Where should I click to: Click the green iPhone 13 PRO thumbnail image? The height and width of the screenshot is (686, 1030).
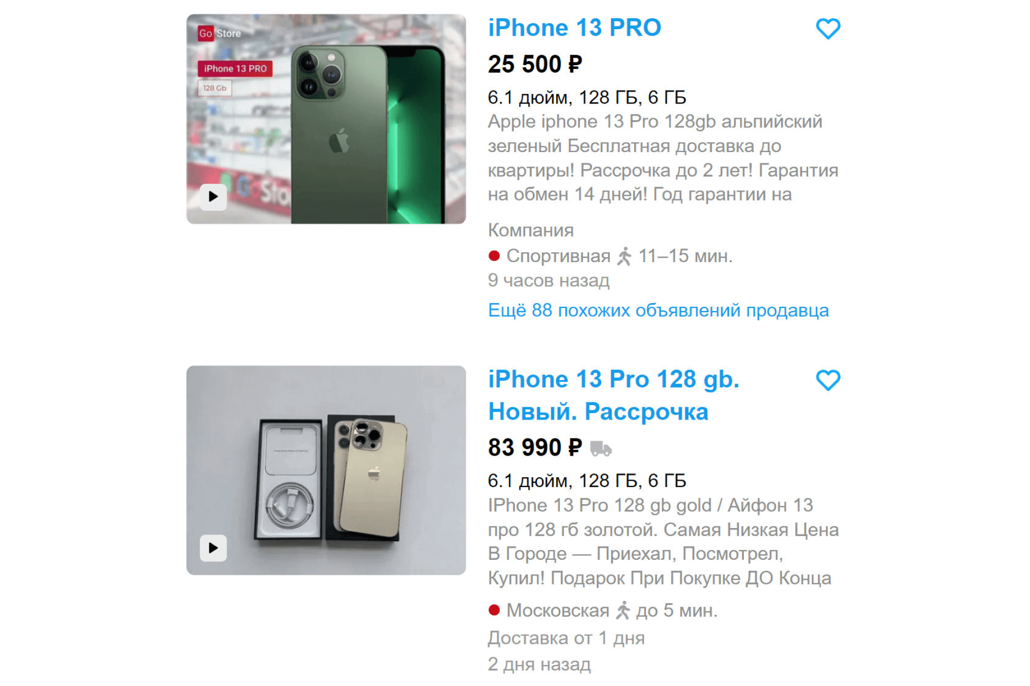[x=326, y=119]
